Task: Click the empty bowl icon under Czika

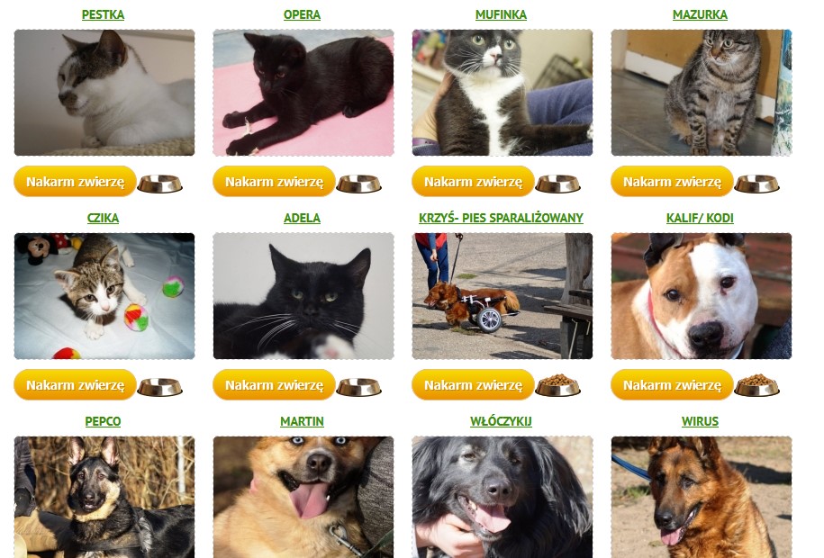Action: click(x=159, y=387)
